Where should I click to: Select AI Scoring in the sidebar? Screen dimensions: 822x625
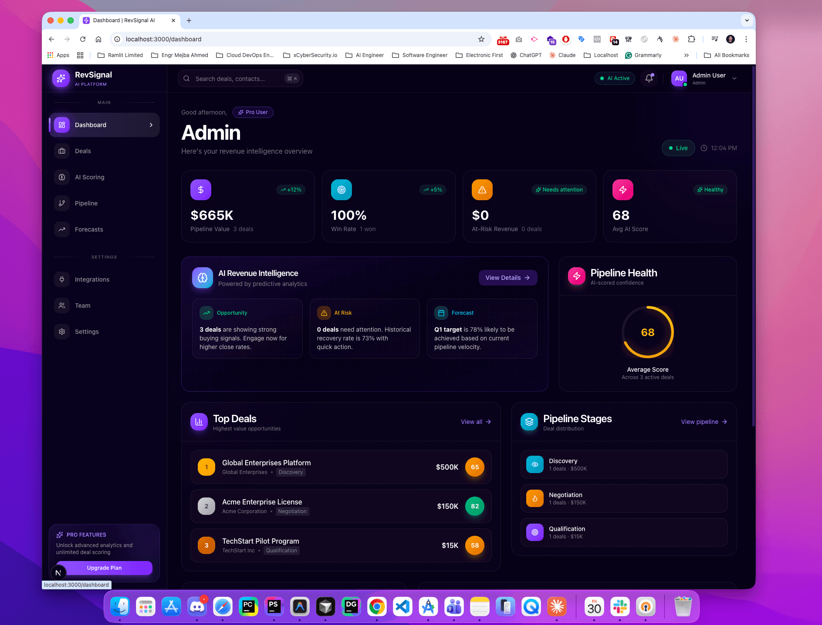pos(89,177)
